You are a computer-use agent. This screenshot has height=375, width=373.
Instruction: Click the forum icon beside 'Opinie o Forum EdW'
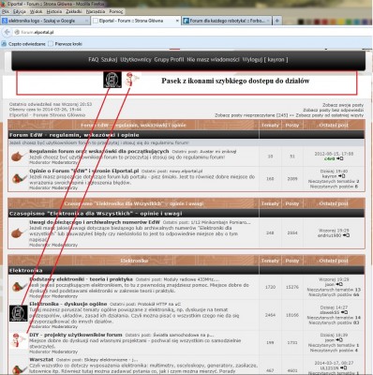pyautogui.click(x=19, y=178)
